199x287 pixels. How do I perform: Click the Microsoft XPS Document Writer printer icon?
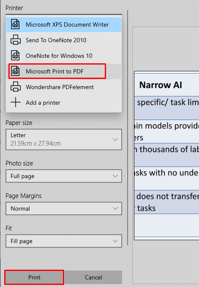[x=15, y=24]
